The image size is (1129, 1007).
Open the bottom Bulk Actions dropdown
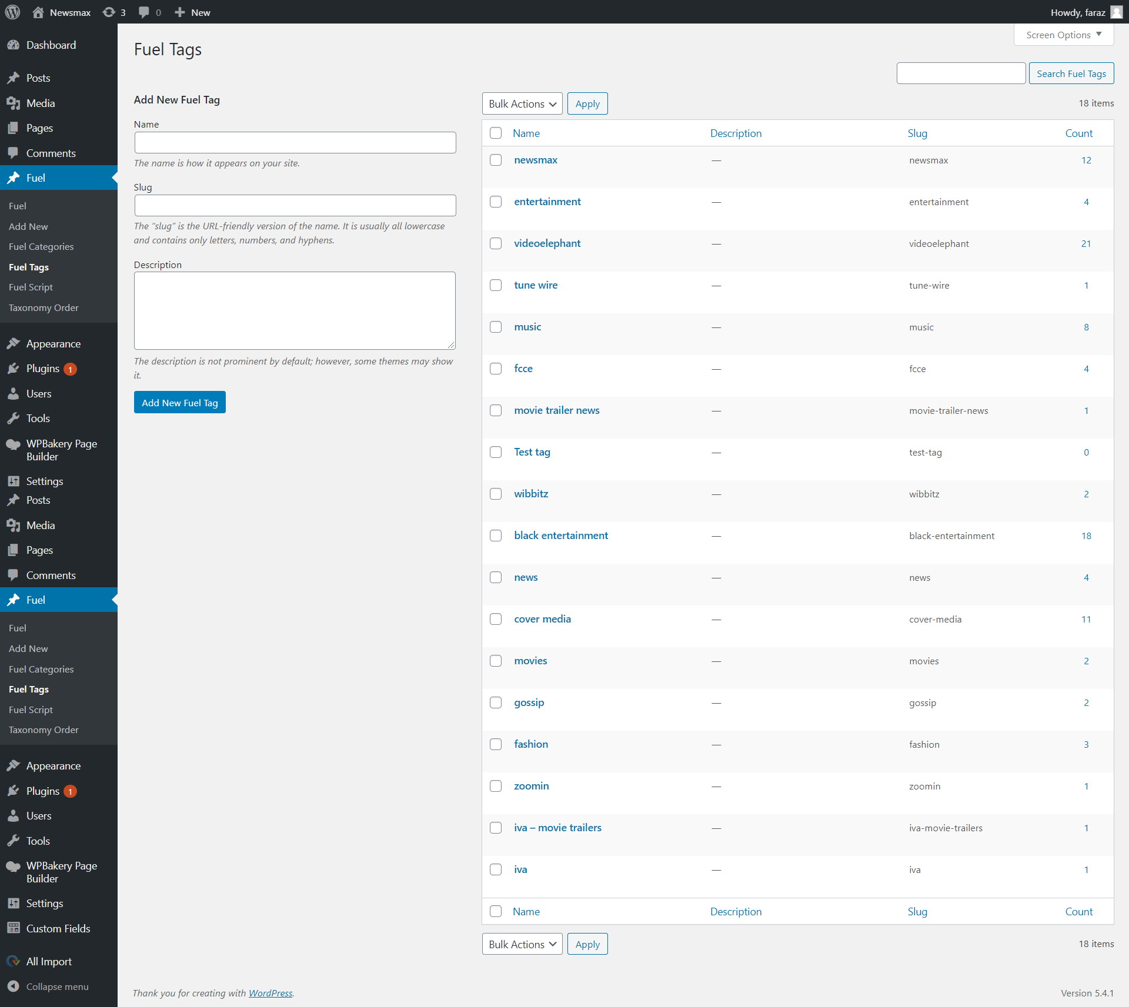(522, 944)
